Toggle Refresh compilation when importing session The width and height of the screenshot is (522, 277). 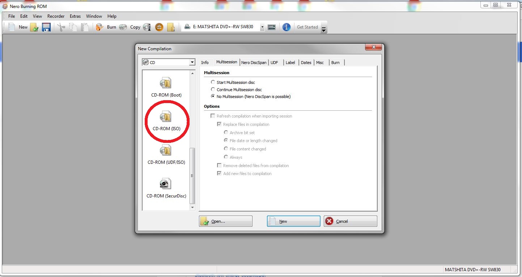click(213, 116)
